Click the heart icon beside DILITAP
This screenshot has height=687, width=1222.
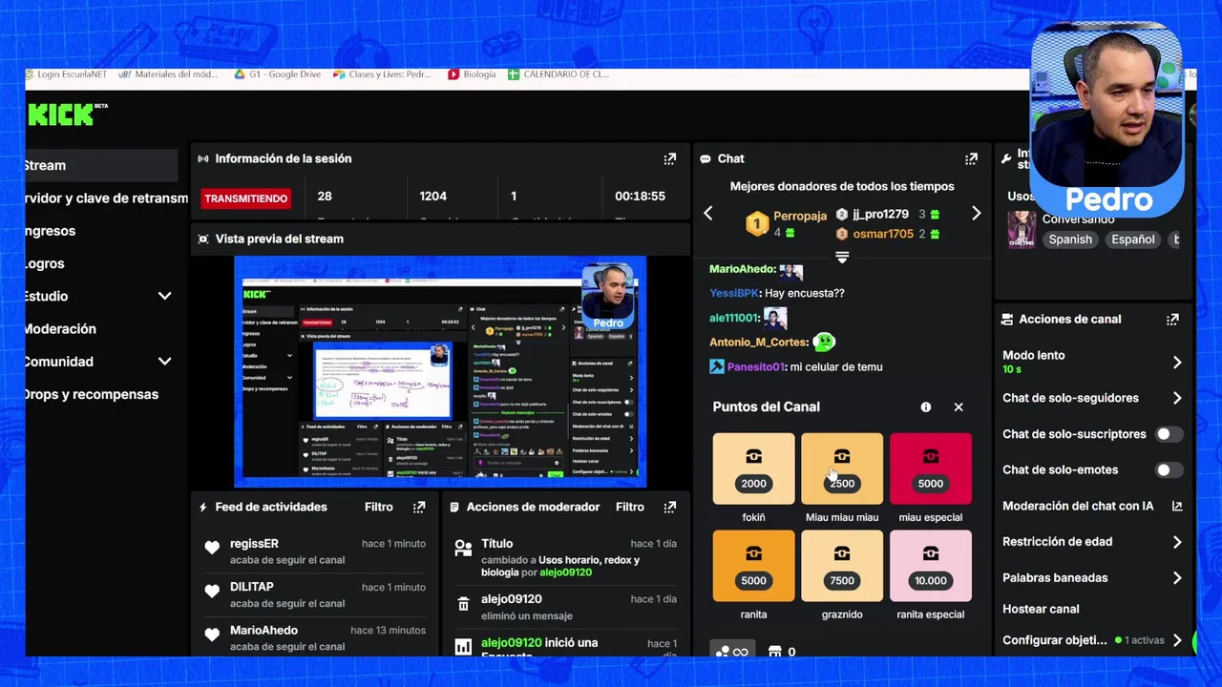pos(212,592)
